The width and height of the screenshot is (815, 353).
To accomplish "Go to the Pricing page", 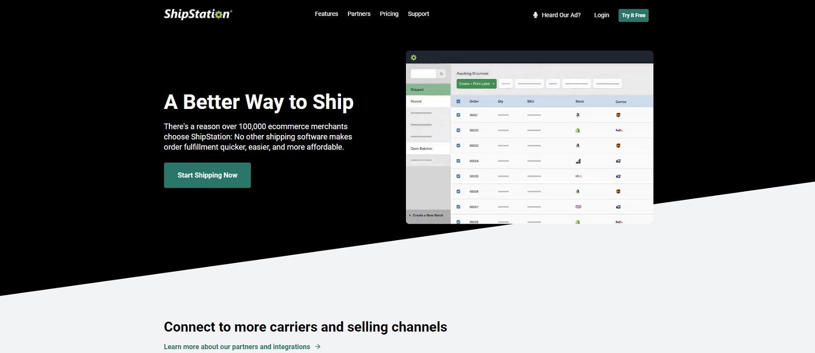I will click(389, 14).
